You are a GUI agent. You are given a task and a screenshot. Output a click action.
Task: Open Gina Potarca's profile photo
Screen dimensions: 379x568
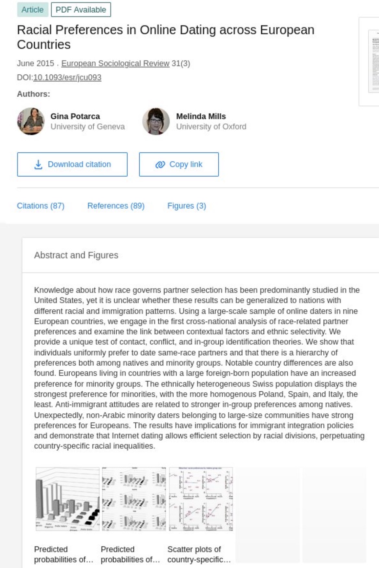(31, 121)
